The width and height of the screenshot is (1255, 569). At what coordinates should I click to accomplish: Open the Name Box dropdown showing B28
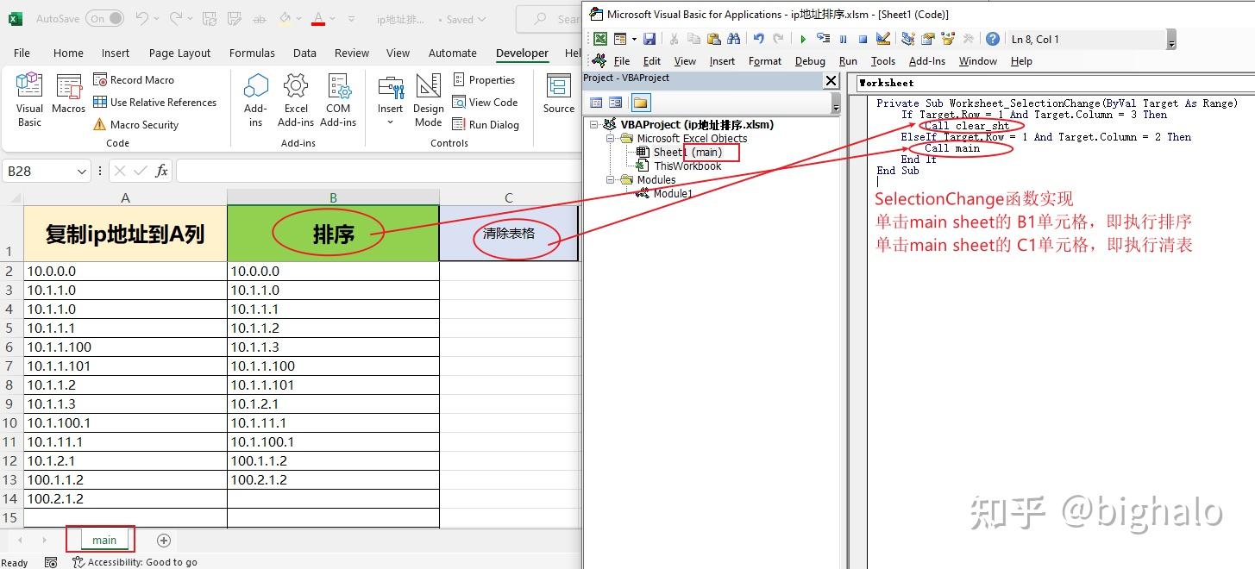pyautogui.click(x=83, y=171)
